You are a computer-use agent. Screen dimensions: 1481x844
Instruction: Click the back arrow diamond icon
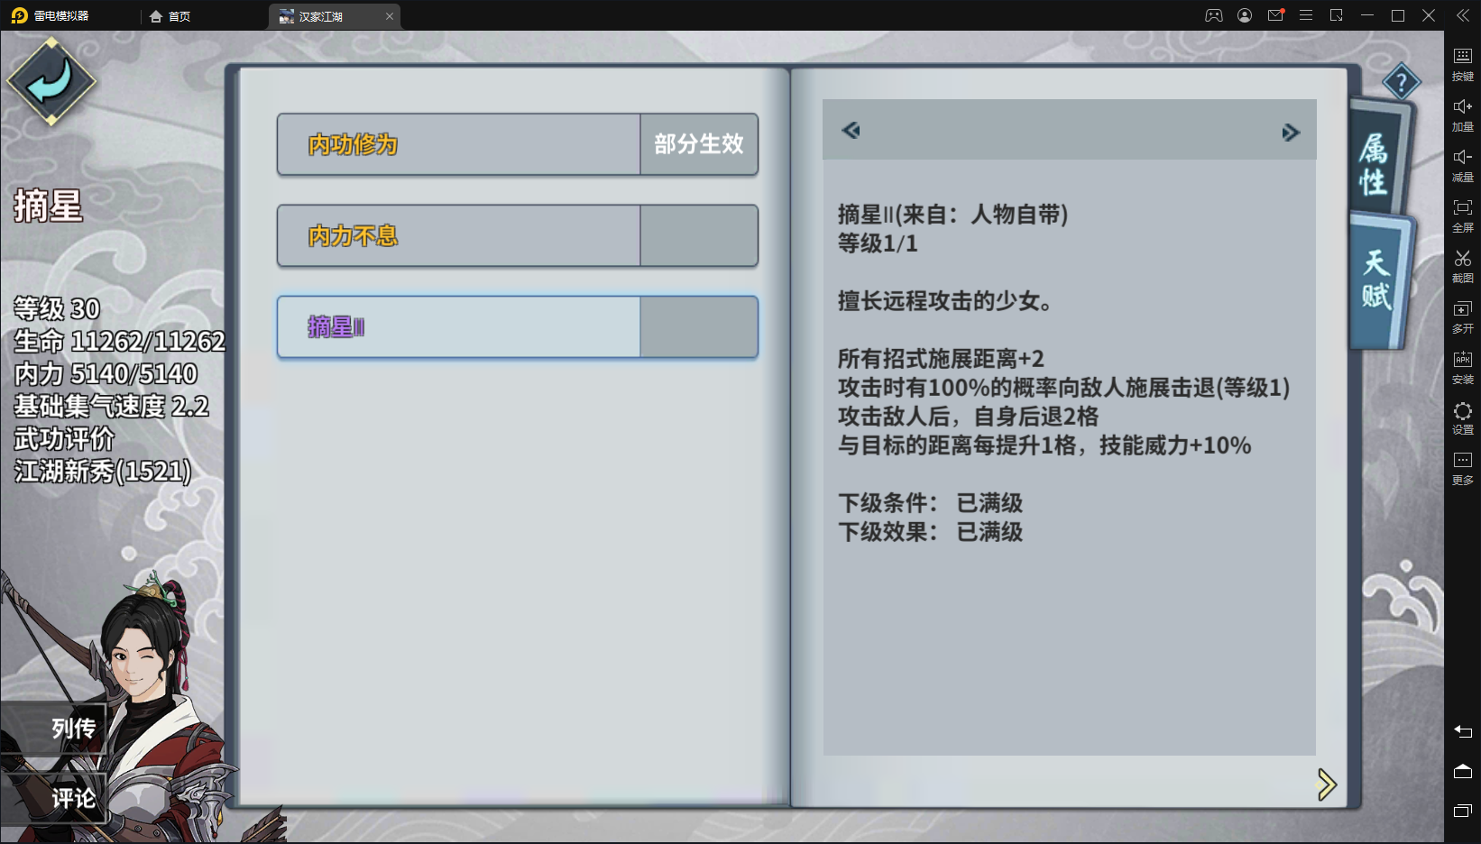click(51, 82)
